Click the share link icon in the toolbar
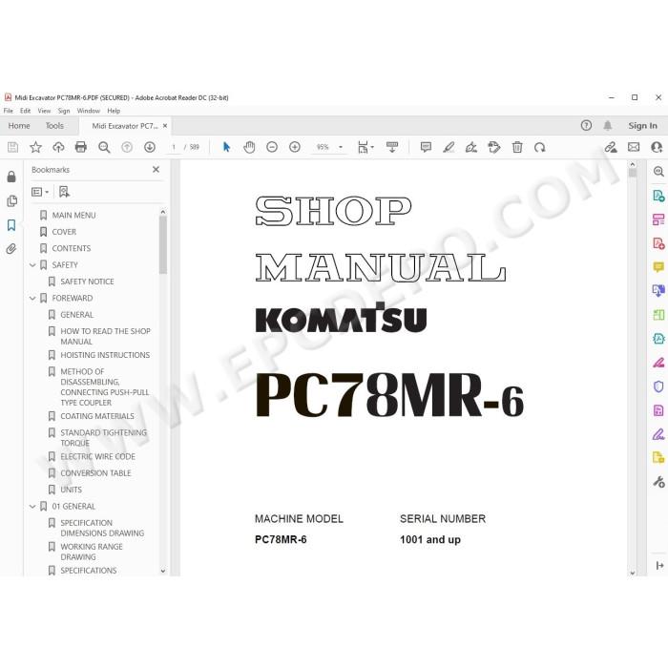This screenshot has width=668, height=668. click(x=611, y=147)
